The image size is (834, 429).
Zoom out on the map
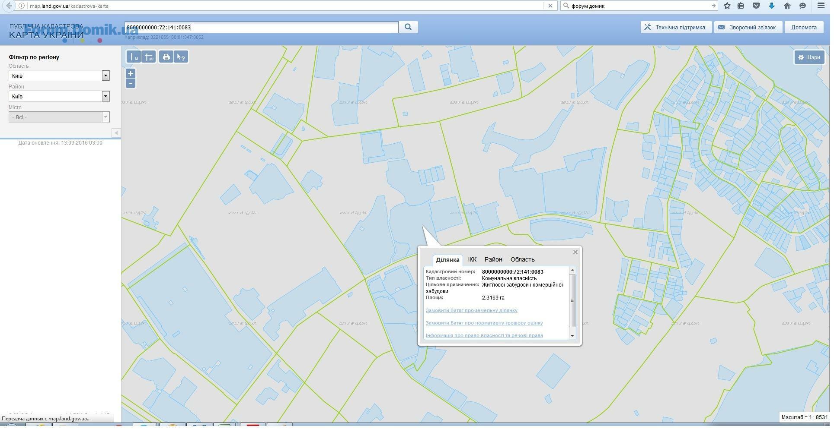point(131,83)
